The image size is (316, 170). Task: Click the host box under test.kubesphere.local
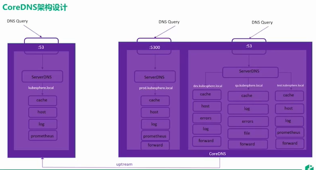tap(290, 109)
